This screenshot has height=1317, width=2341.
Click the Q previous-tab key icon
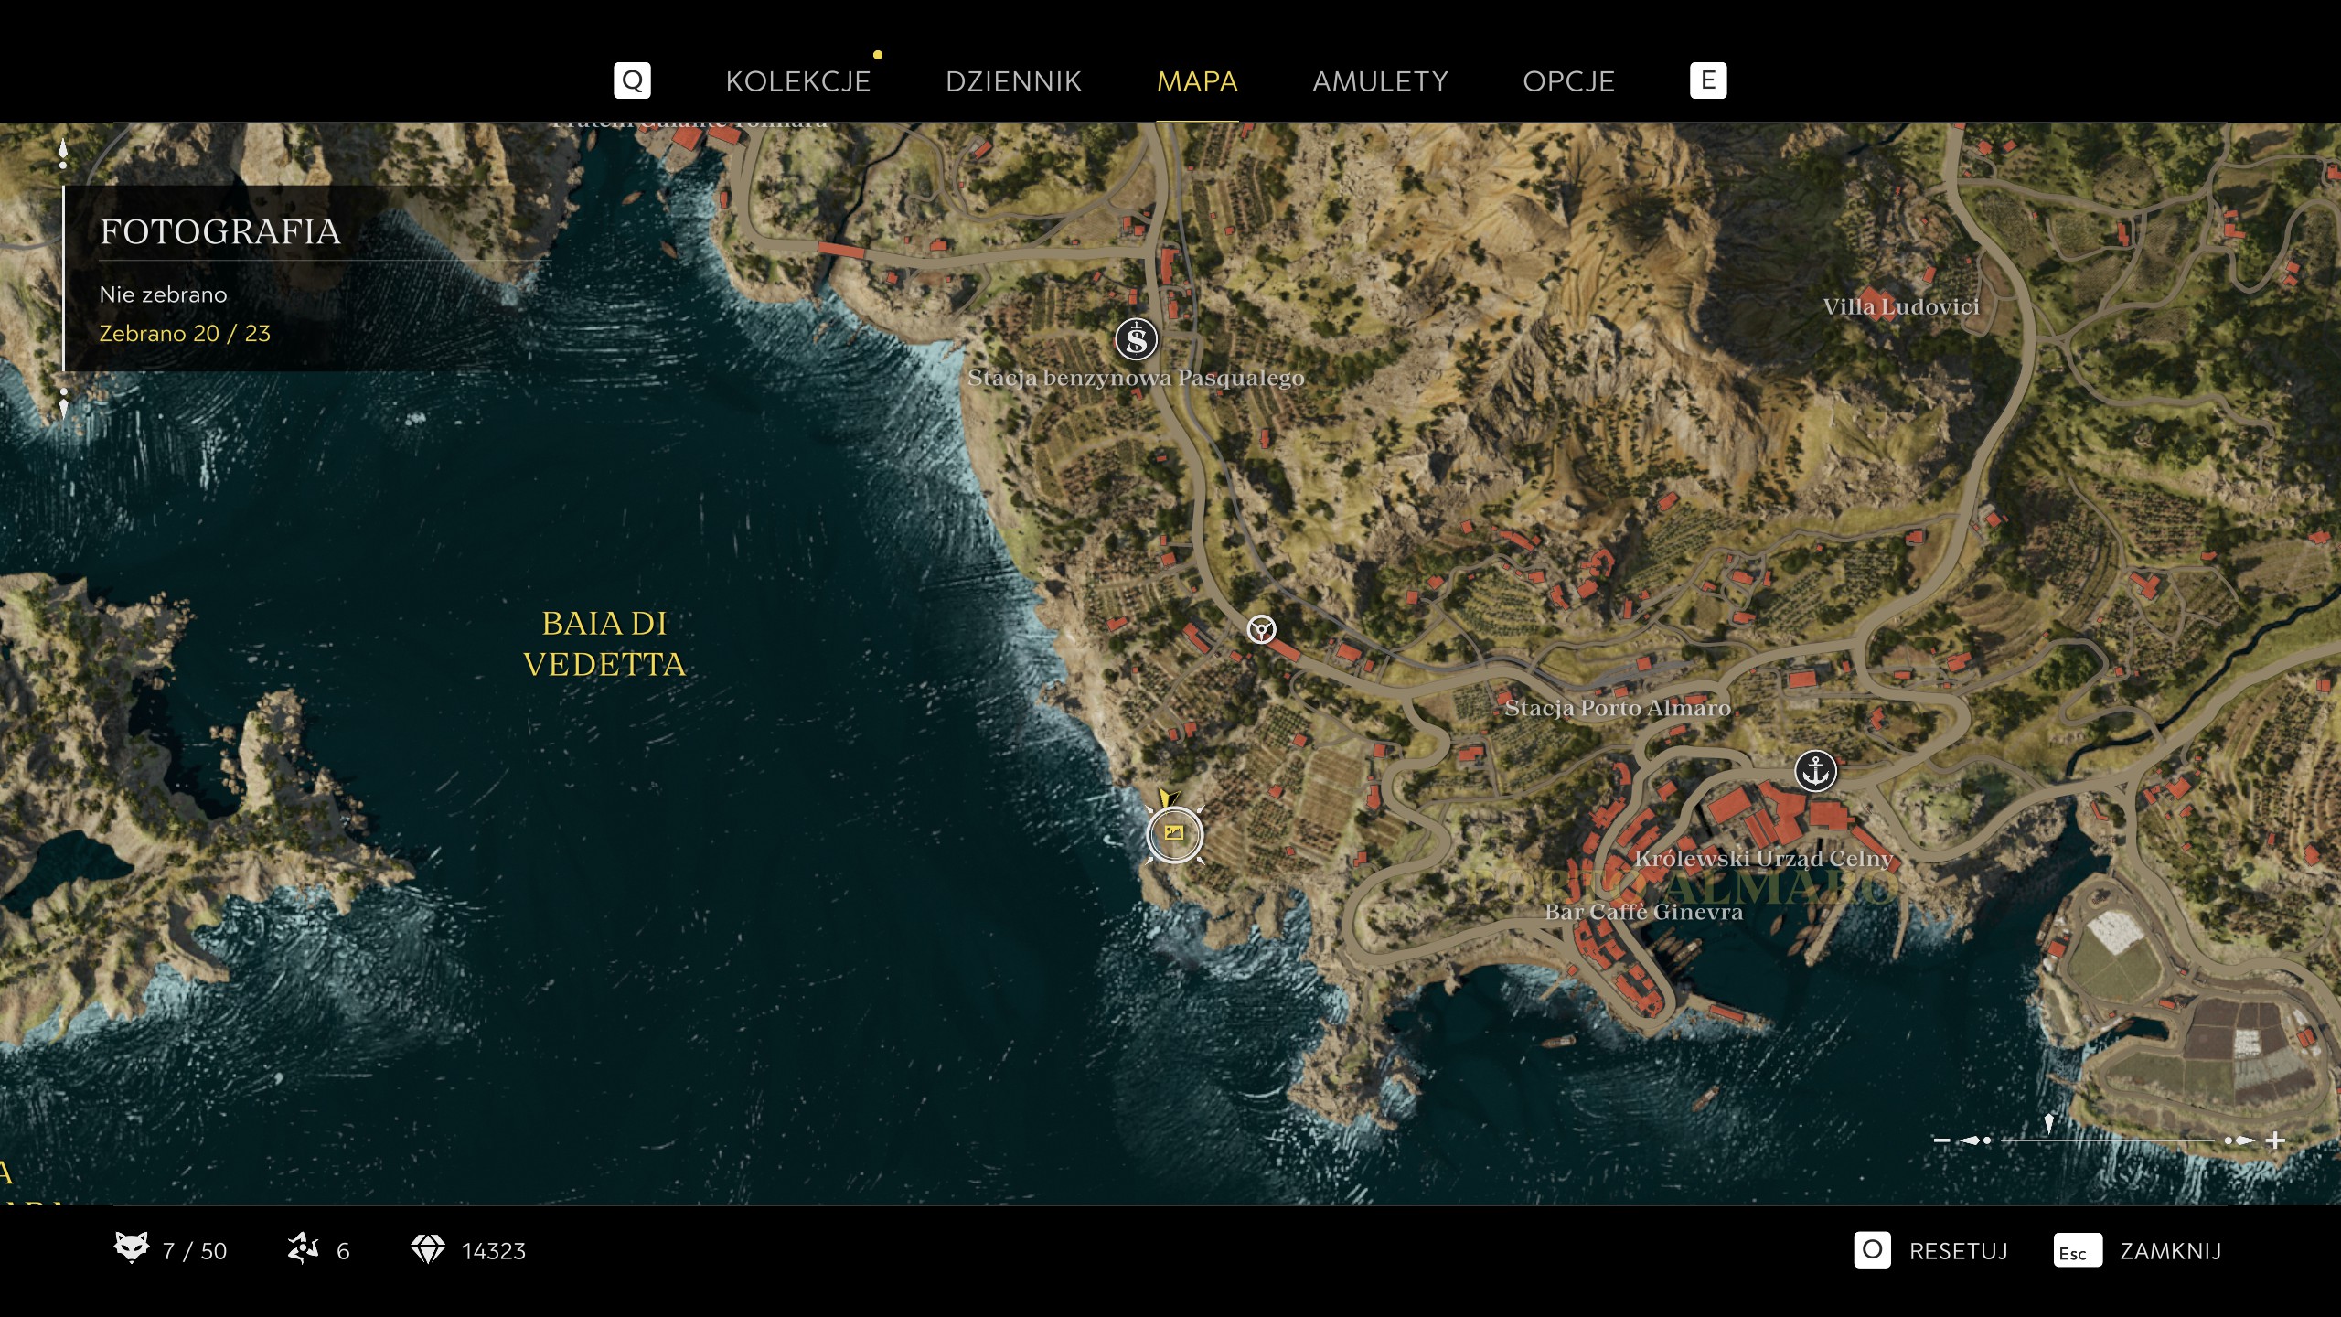click(x=632, y=80)
